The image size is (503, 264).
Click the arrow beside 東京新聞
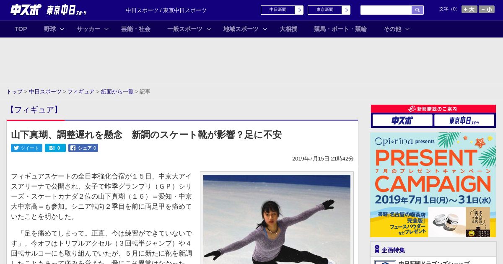(346, 10)
